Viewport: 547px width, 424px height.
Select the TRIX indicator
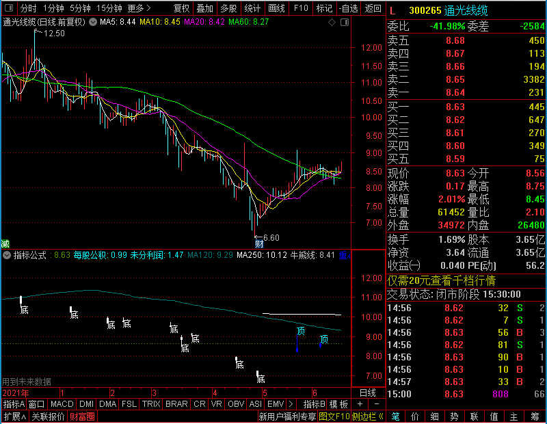point(151,404)
